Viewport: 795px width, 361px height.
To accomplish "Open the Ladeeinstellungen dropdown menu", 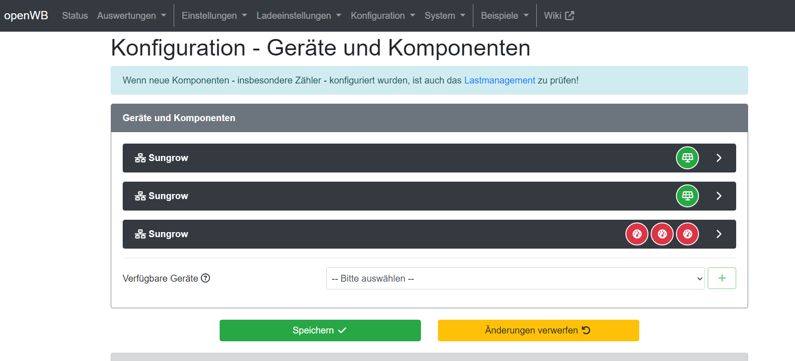I will [x=299, y=16].
